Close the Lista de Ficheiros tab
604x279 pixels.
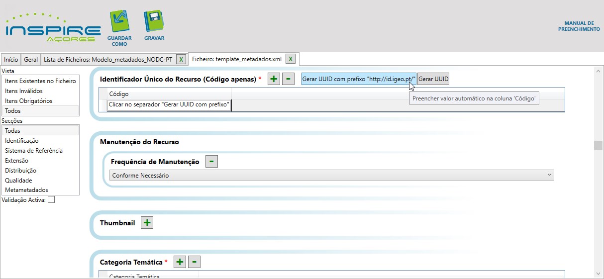click(181, 59)
